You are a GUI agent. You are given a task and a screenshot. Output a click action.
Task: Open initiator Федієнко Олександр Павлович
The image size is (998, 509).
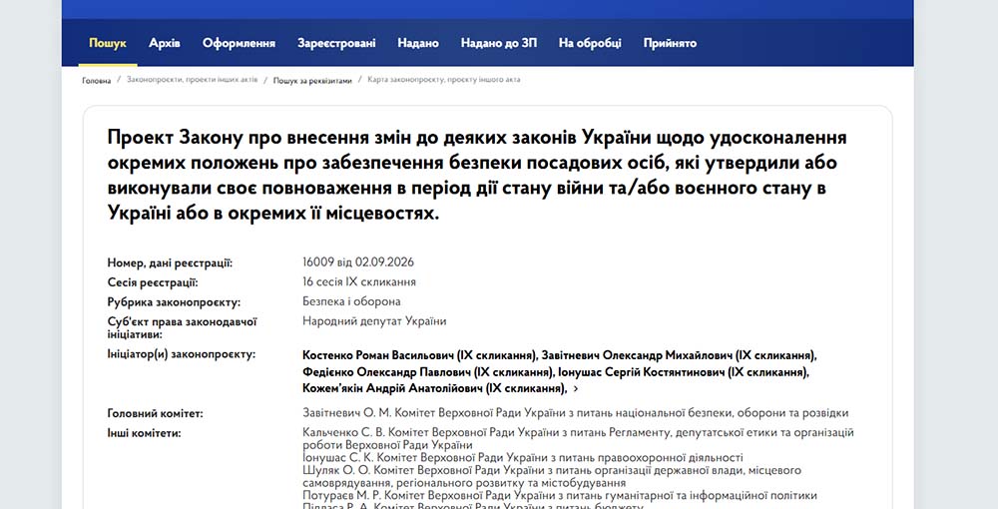[x=427, y=371]
